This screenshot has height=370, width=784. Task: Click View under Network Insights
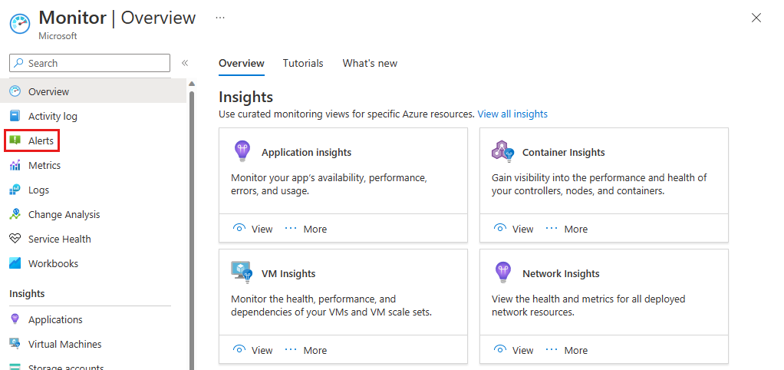pos(514,350)
